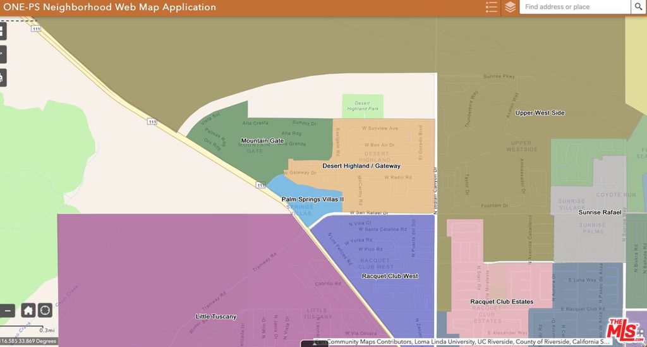Click the share icon on left toolbar
This screenshot has width=647, height=347.
pyautogui.click(x=2, y=54)
